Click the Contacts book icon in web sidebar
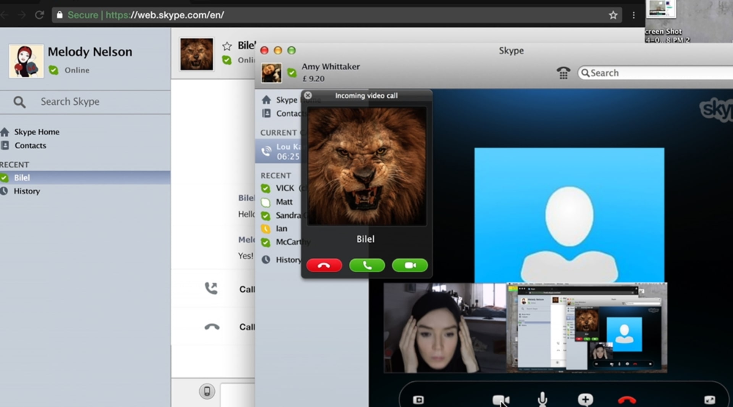The height and width of the screenshot is (407, 733). tap(5, 145)
